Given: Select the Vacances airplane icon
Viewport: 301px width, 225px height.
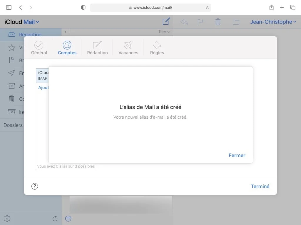Looking at the screenshot, I should pyautogui.click(x=128, y=47).
